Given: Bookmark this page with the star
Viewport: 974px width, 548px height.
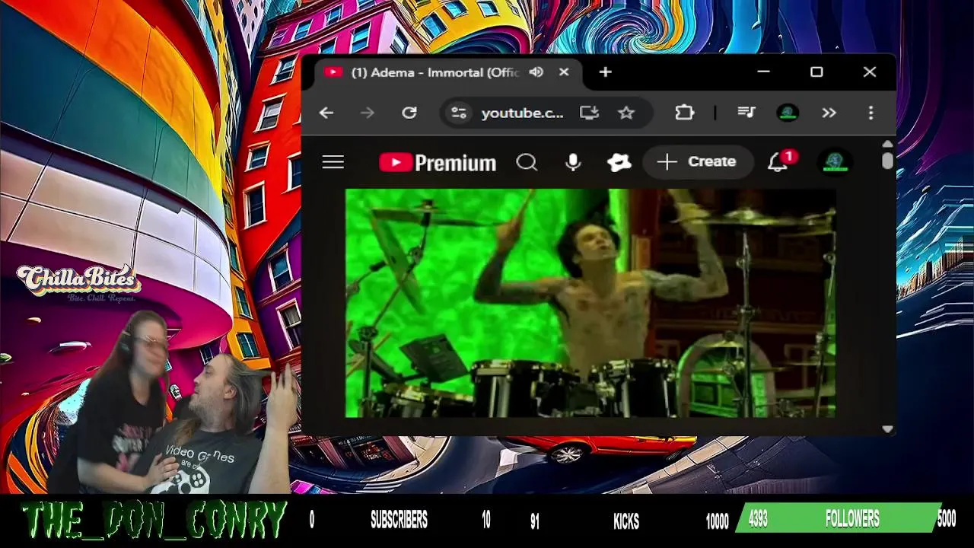Looking at the screenshot, I should [626, 113].
